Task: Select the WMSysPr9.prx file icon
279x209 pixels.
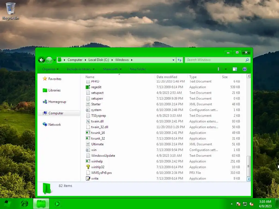Action: click(88, 173)
